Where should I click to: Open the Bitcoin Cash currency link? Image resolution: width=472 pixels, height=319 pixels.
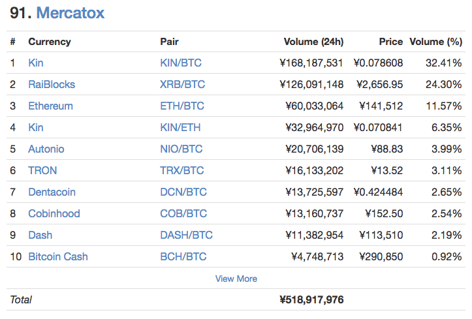click(58, 257)
